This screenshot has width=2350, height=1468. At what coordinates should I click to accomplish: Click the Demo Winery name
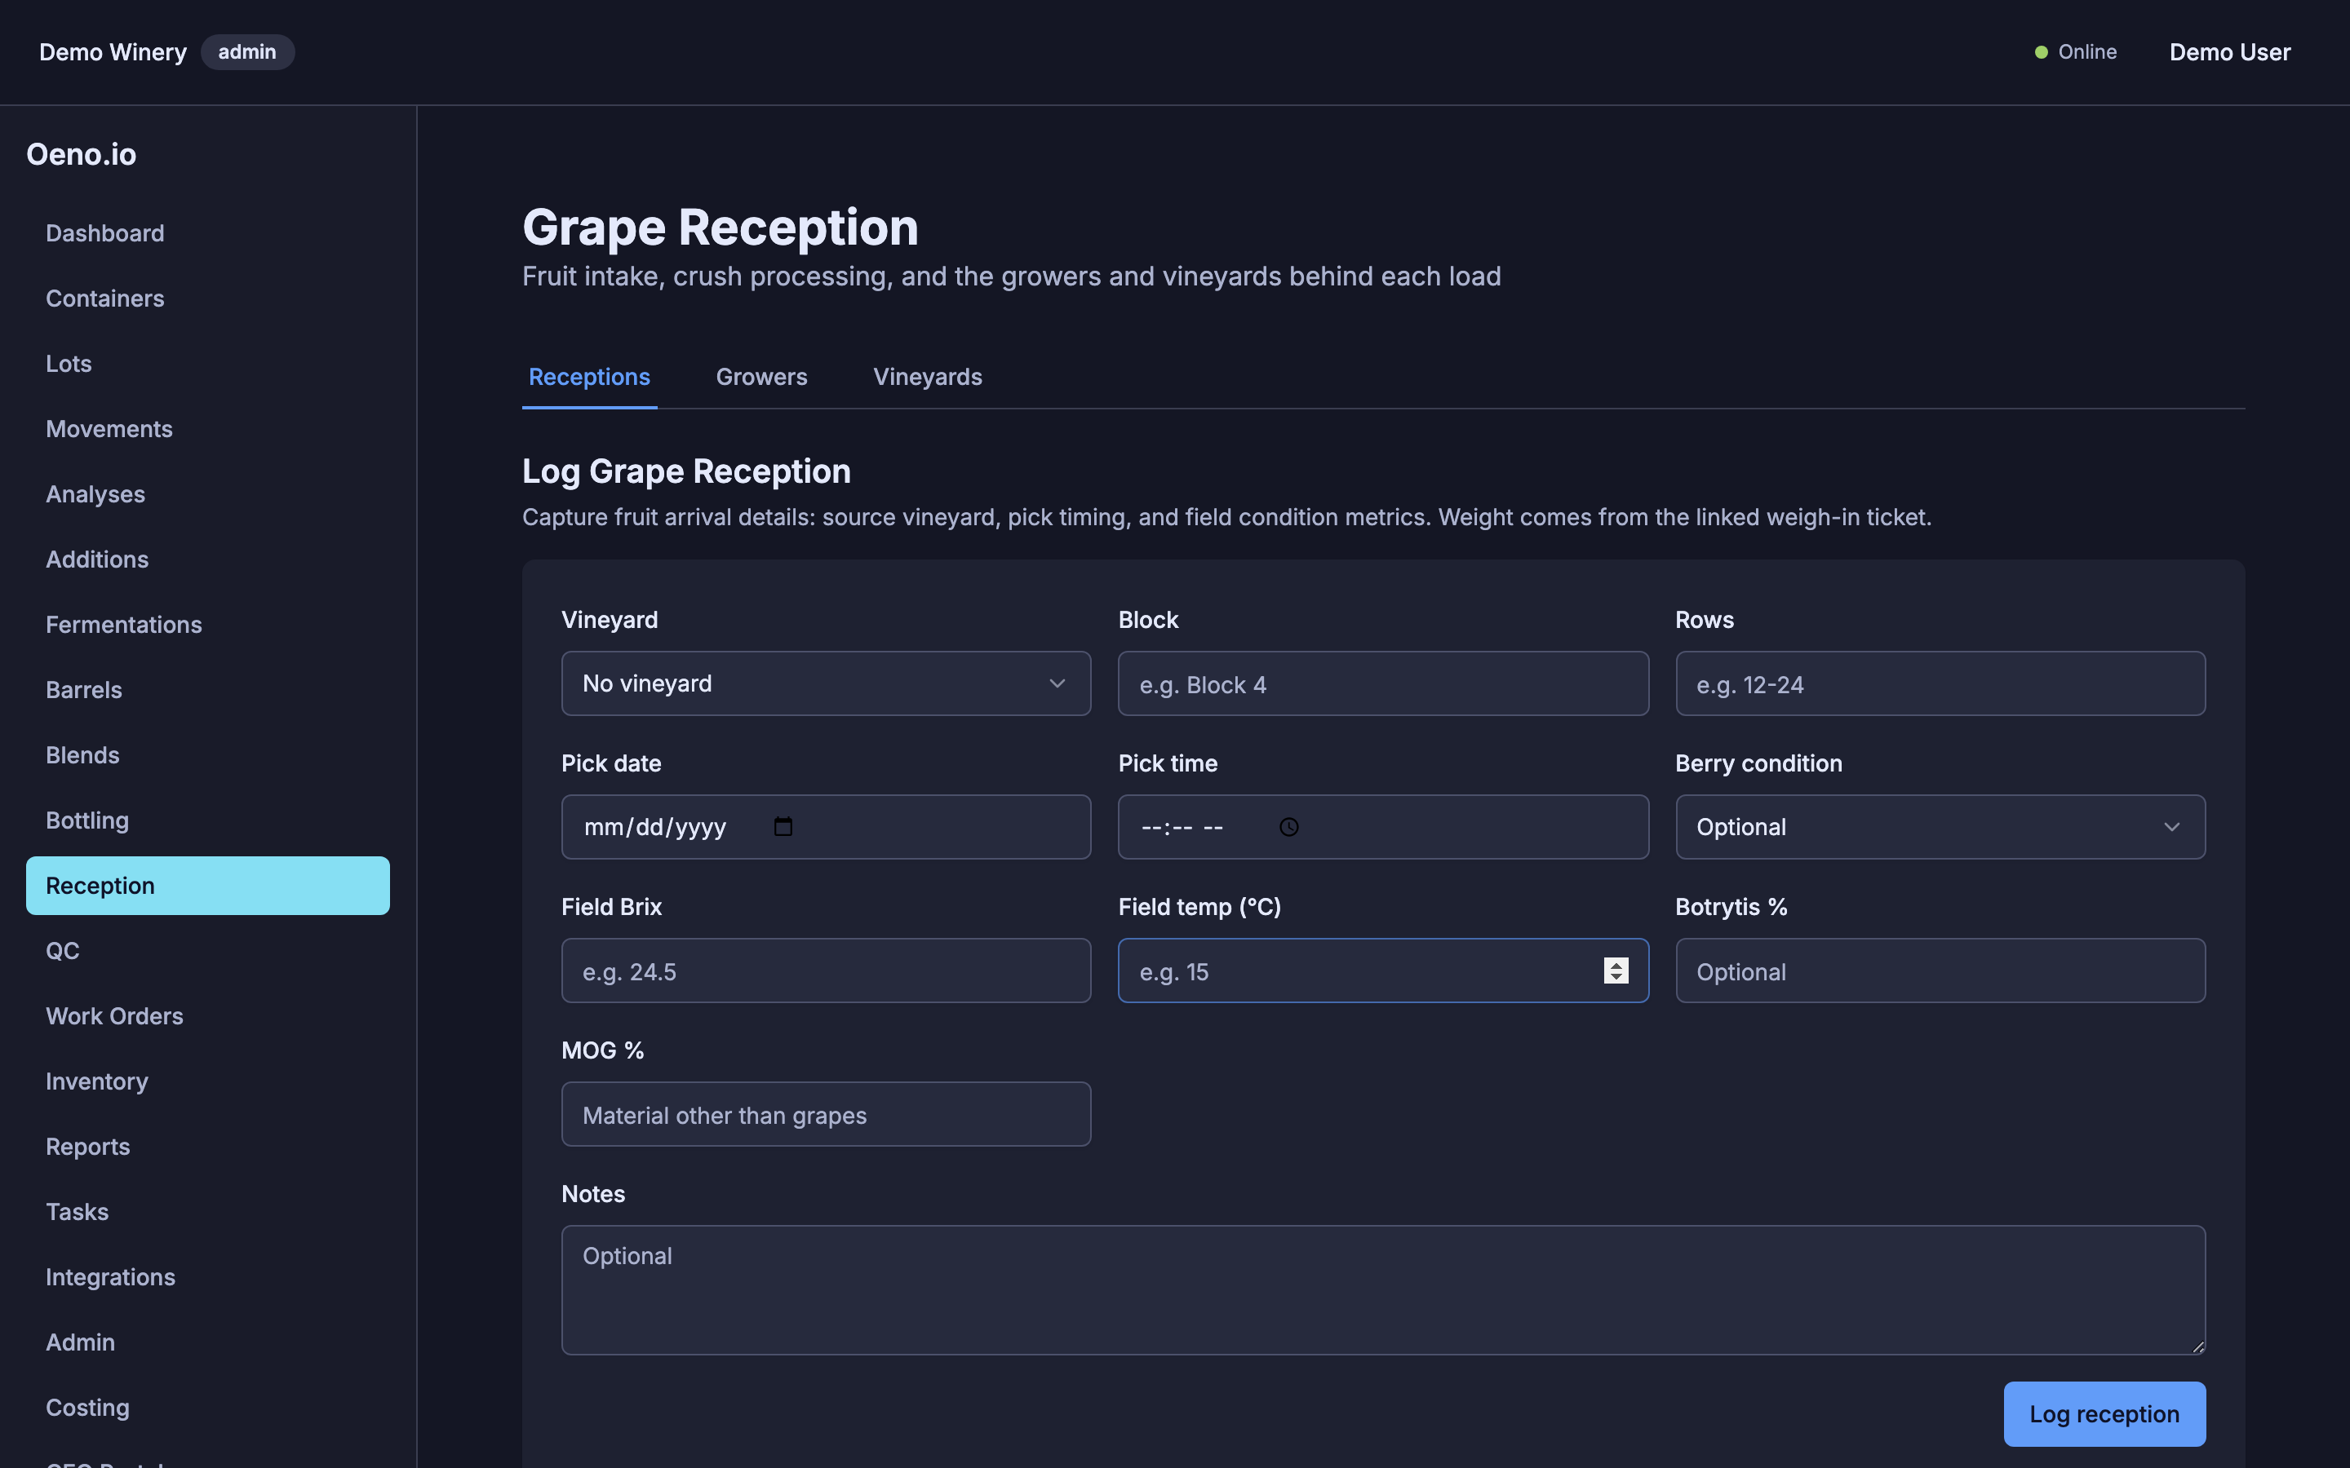[x=113, y=52]
